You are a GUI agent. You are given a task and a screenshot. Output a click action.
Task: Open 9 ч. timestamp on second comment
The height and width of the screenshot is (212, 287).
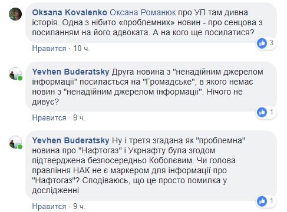(x=80, y=117)
